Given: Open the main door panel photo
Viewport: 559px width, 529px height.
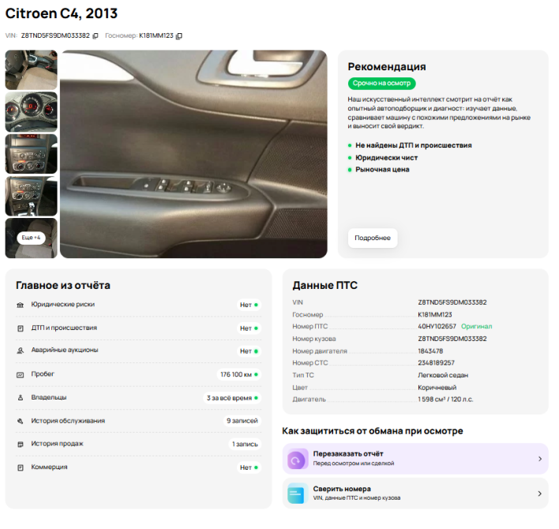Looking at the screenshot, I should pyautogui.click(x=193, y=154).
